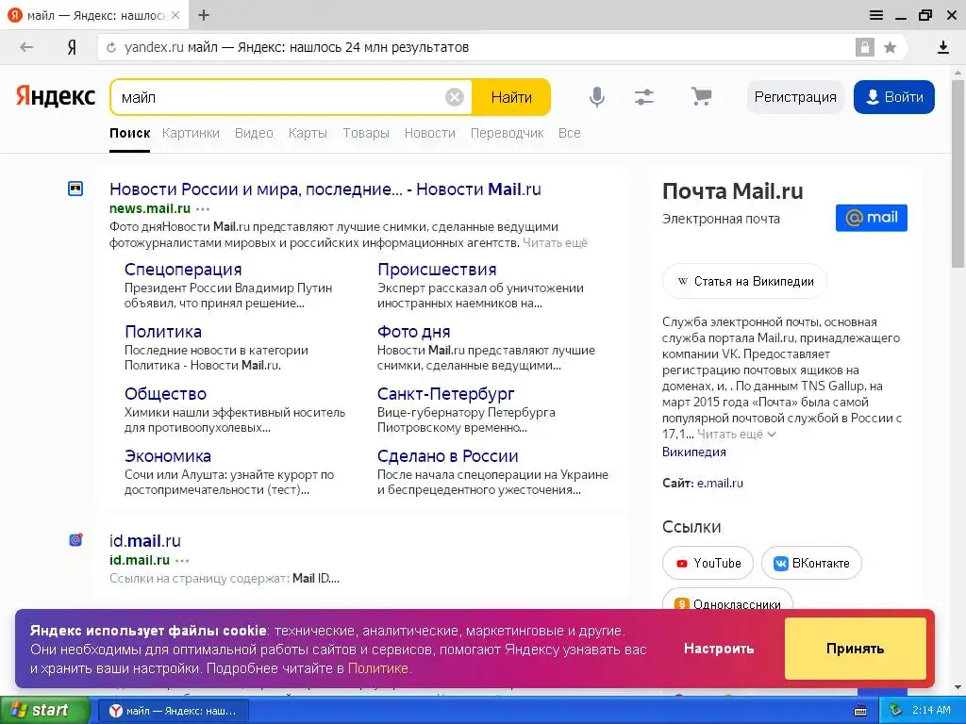Open the Происшествия sitelink
Image resolution: width=966 pixels, height=724 pixels.
(x=437, y=269)
